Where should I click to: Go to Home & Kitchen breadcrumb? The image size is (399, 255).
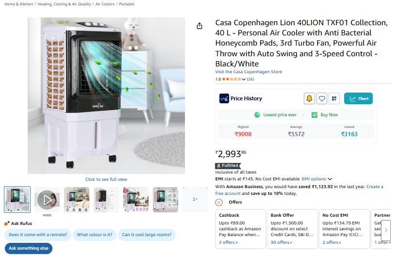pos(19,4)
